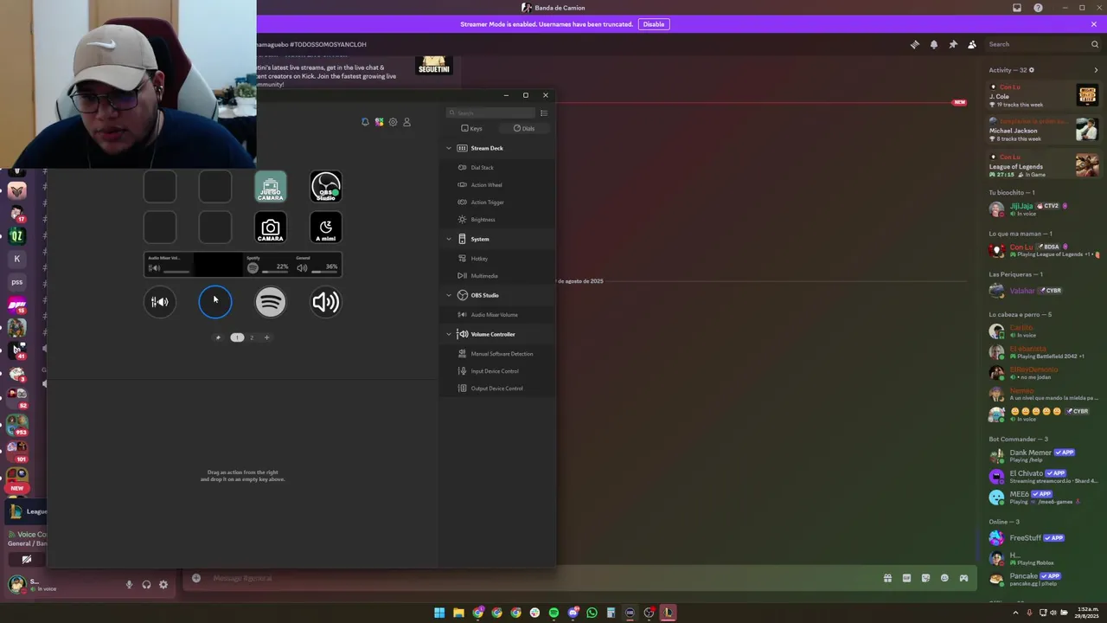
Task: Switch to the Dials tab
Action: pyautogui.click(x=524, y=128)
